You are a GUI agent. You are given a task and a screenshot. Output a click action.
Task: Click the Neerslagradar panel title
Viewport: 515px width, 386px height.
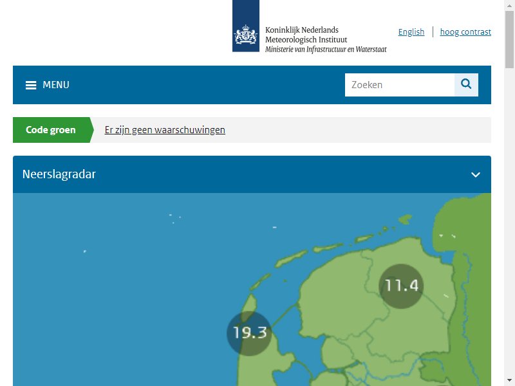59,174
